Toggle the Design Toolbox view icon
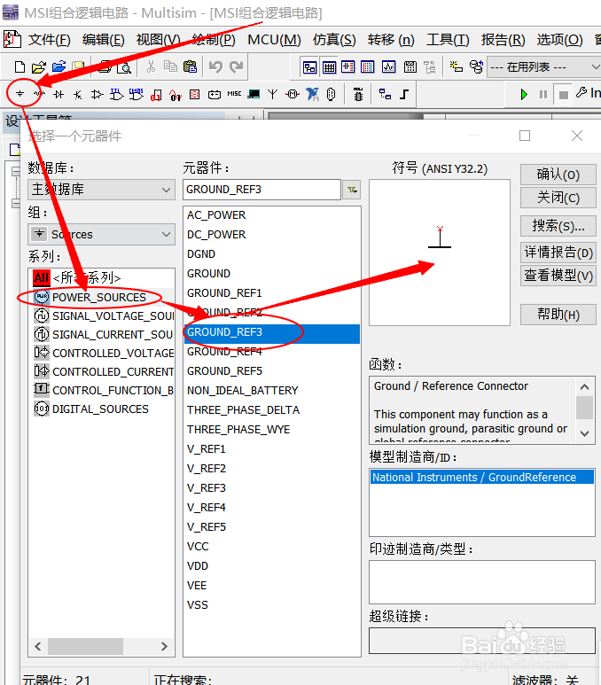Viewport: 601px width, 685px height. 309,67
